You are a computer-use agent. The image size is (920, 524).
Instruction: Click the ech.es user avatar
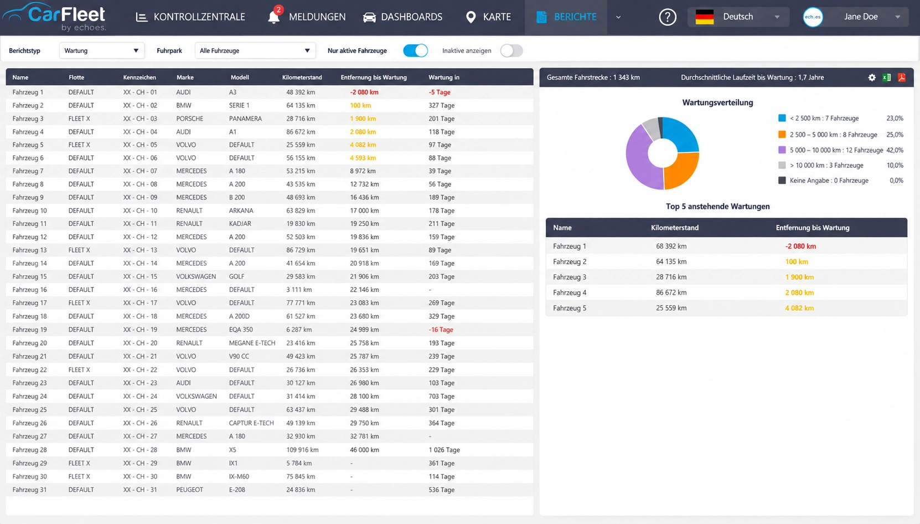(x=813, y=17)
